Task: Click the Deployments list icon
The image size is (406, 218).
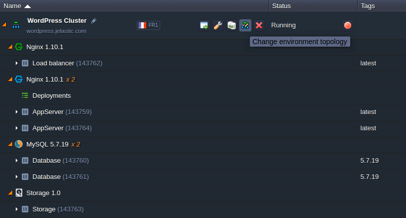Action: [x=25, y=95]
